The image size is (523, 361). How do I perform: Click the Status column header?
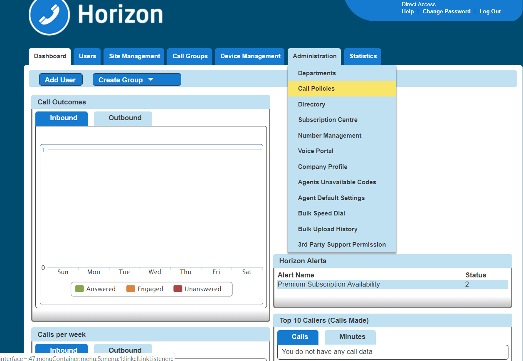pyautogui.click(x=476, y=275)
